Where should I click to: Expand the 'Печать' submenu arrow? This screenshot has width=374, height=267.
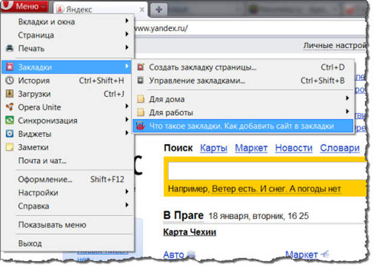[127, 48]
